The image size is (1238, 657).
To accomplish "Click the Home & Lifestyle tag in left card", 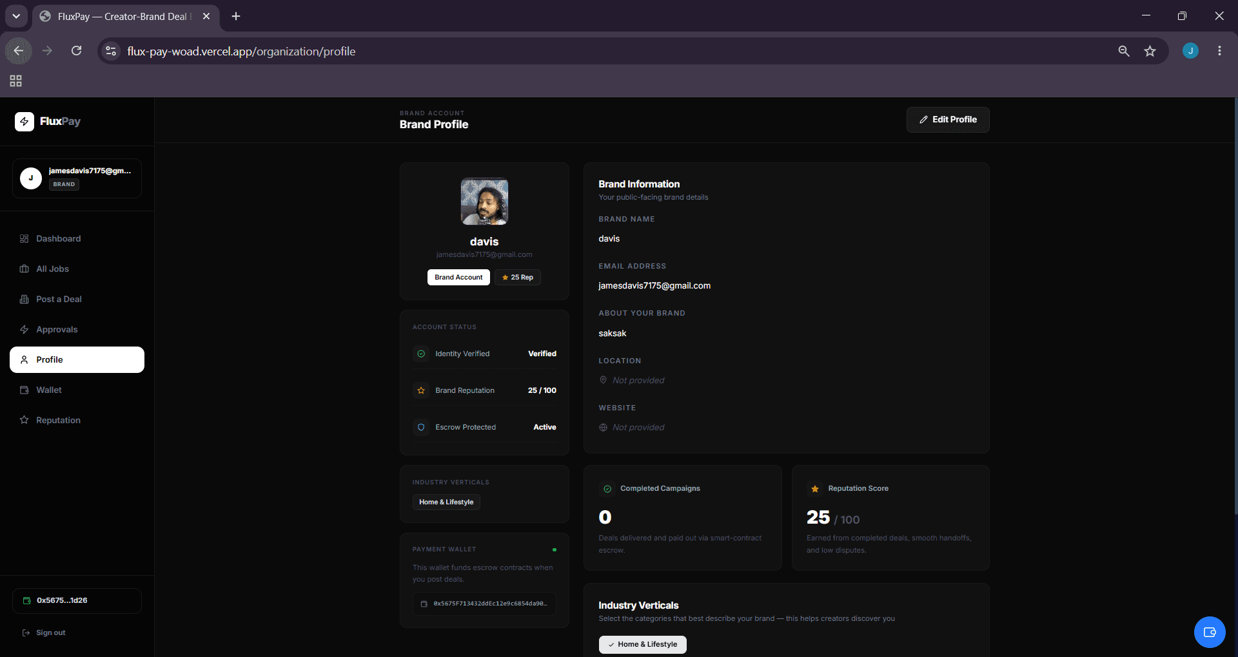I will 446,502.
